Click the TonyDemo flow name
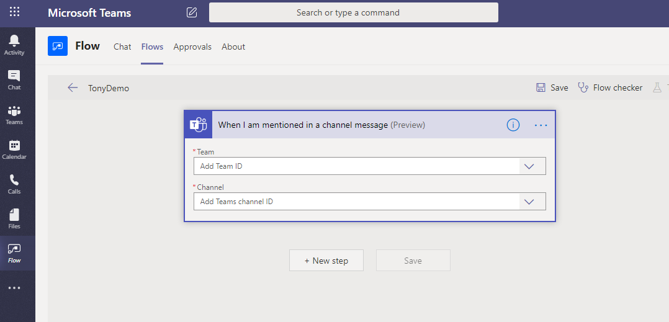Image resolution: width=669 pixels, height=322 pixels. coord(109,88)
